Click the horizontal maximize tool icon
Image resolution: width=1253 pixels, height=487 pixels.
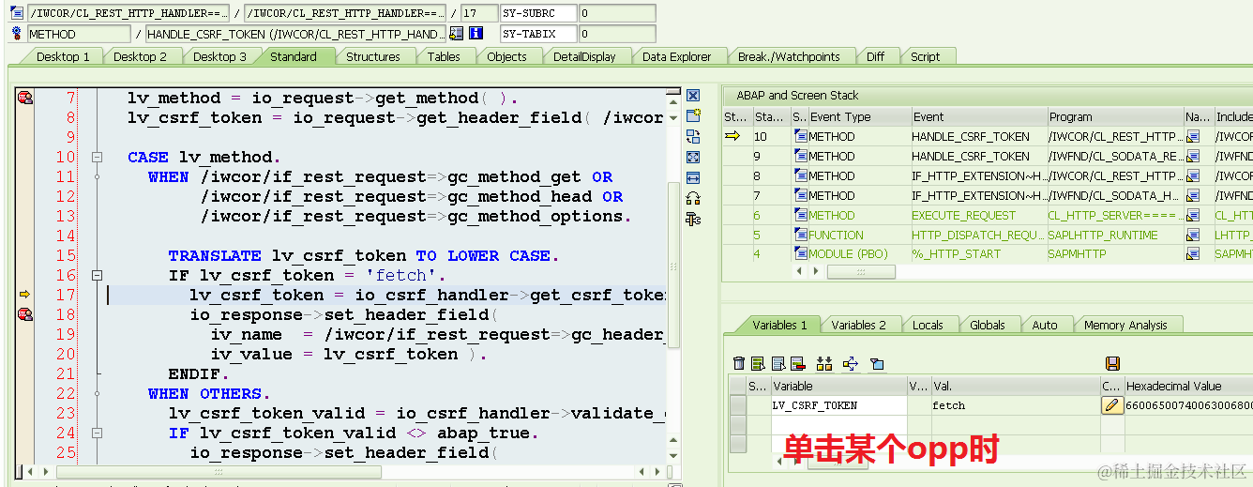pos(693,177)
